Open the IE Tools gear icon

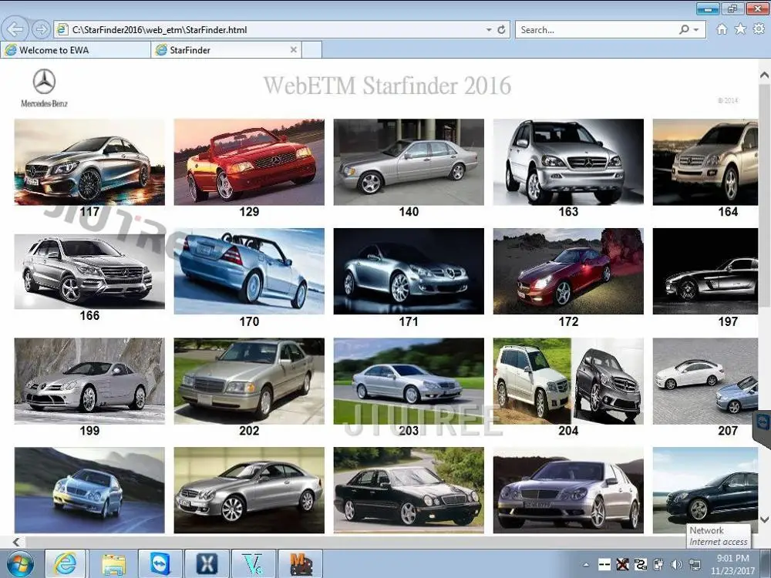pos(758,30)
